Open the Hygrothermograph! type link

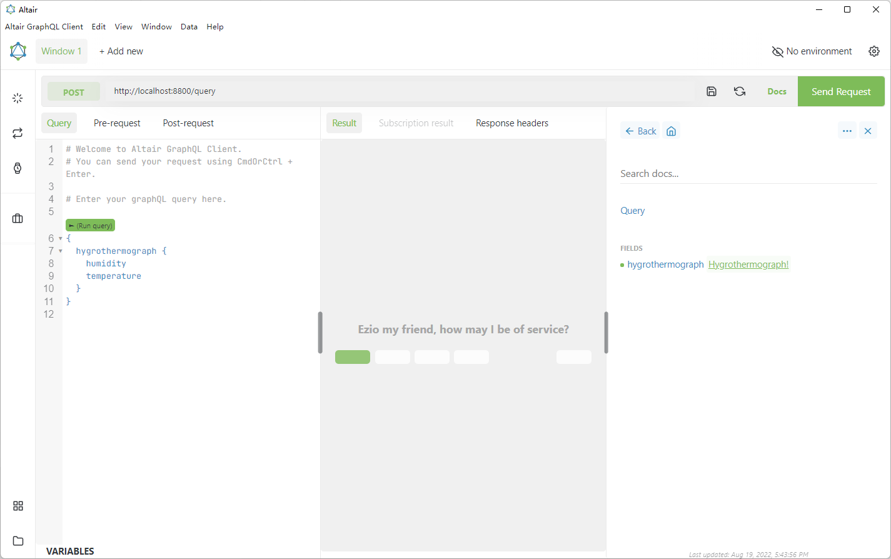pos(748,264)
